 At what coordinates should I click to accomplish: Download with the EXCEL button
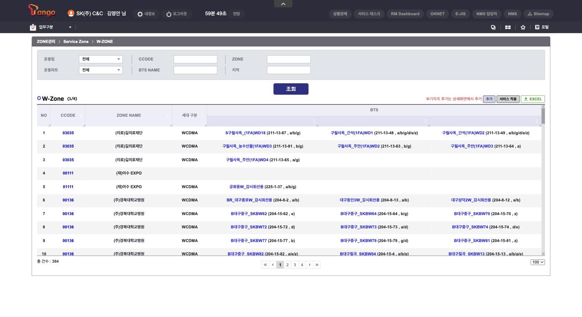(533, 99)
